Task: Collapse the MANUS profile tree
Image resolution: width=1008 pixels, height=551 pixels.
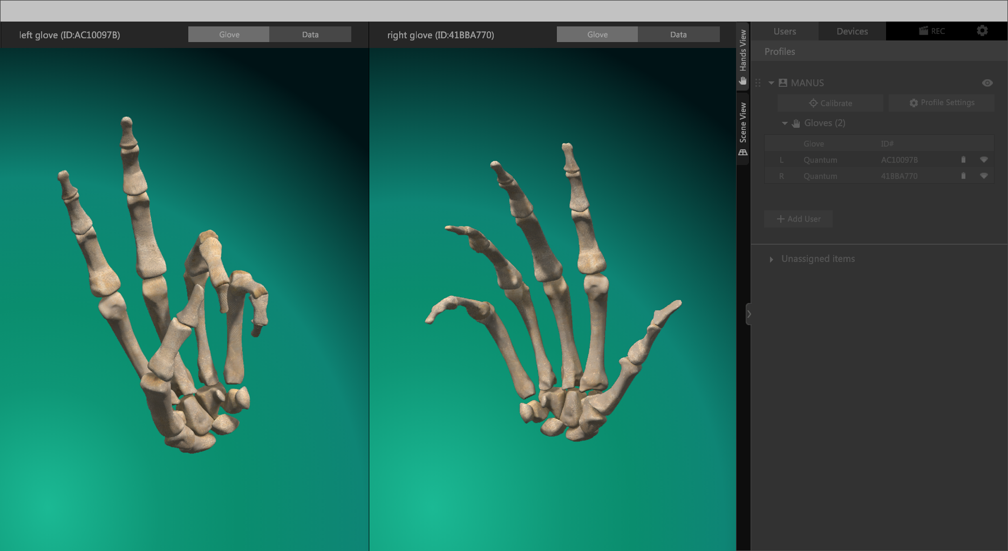Action: (771, 83)
